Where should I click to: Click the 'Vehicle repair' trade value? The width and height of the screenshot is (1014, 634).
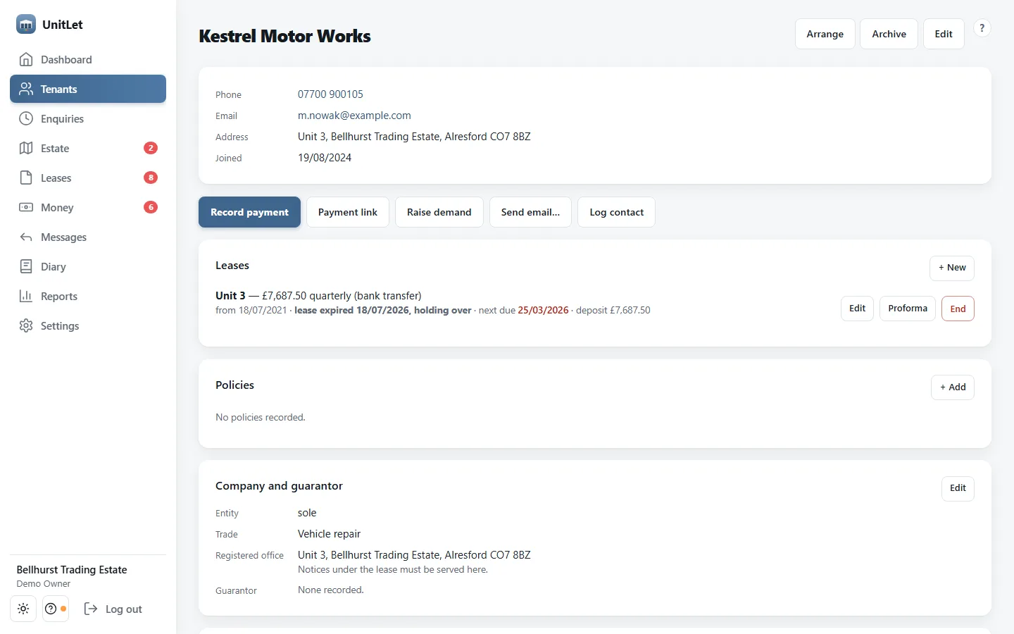point(329,534)
